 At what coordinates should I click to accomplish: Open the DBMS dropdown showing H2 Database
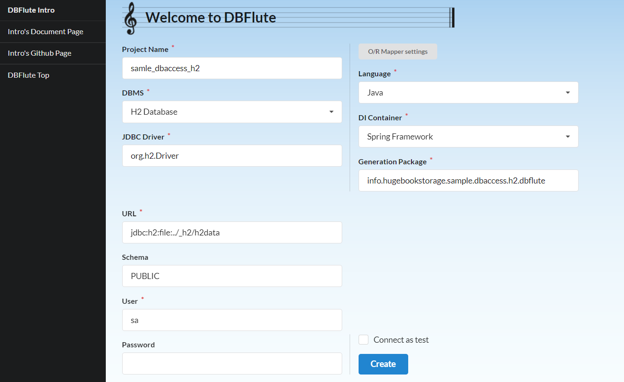232,112
